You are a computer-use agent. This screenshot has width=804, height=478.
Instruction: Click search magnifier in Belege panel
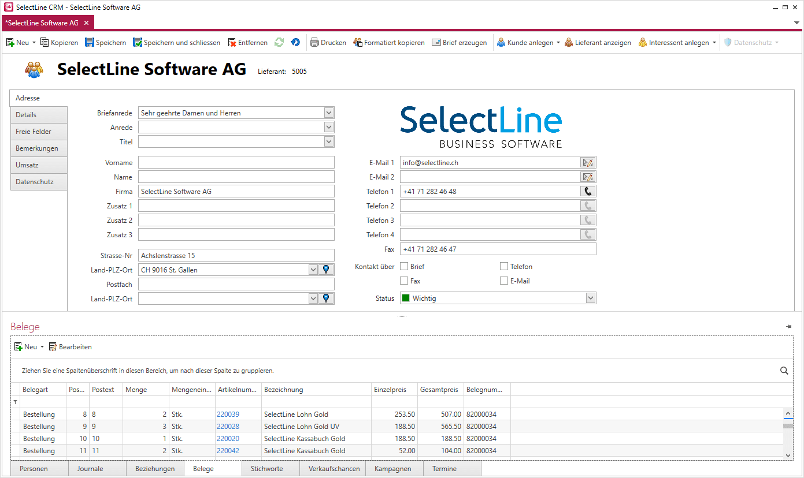784,371
